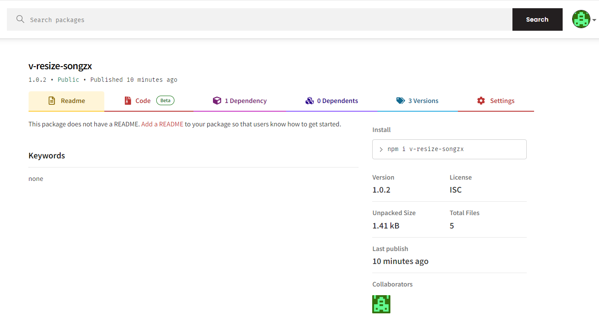Click the Beta badge
599x322 pixels.
[x=165, y=100]
